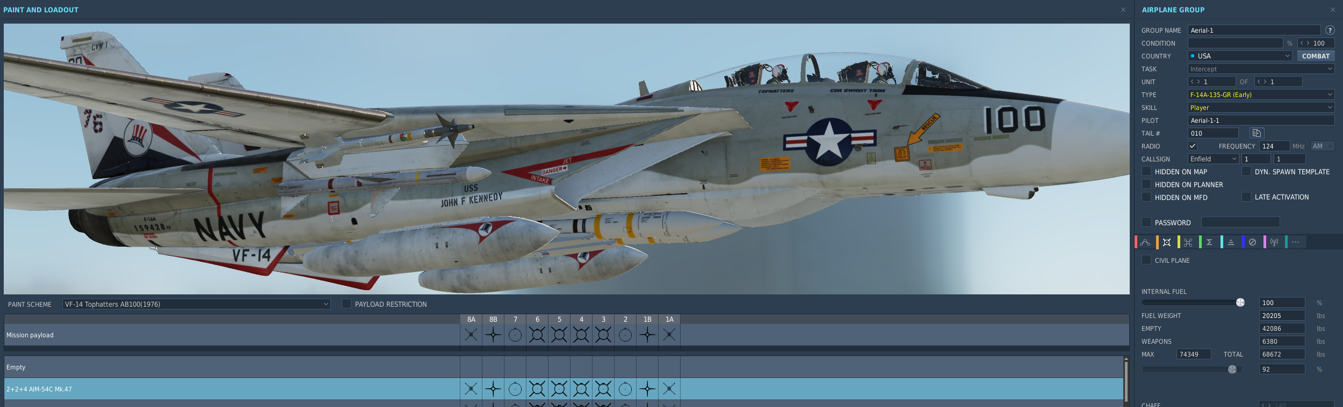This screenshot has height=407, width=1343.
Task: Click station 2 icon in Mission payload row
Action: 625,335
